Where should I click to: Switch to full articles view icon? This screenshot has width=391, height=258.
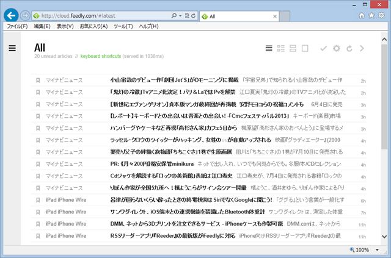tap(305, 48)
